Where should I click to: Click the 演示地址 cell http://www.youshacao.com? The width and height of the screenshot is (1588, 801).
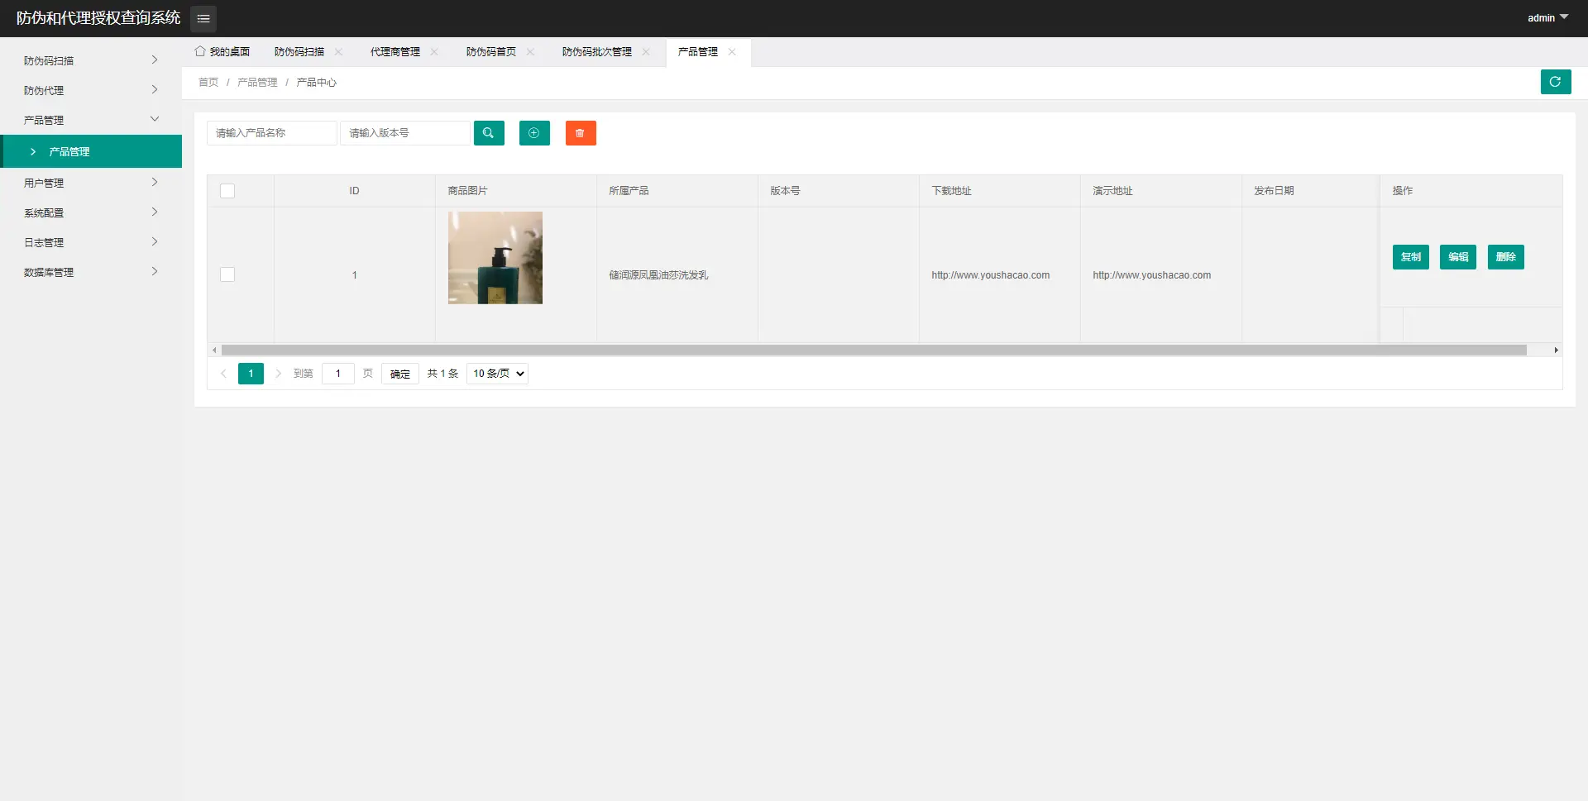click(x=1151, y=275)
